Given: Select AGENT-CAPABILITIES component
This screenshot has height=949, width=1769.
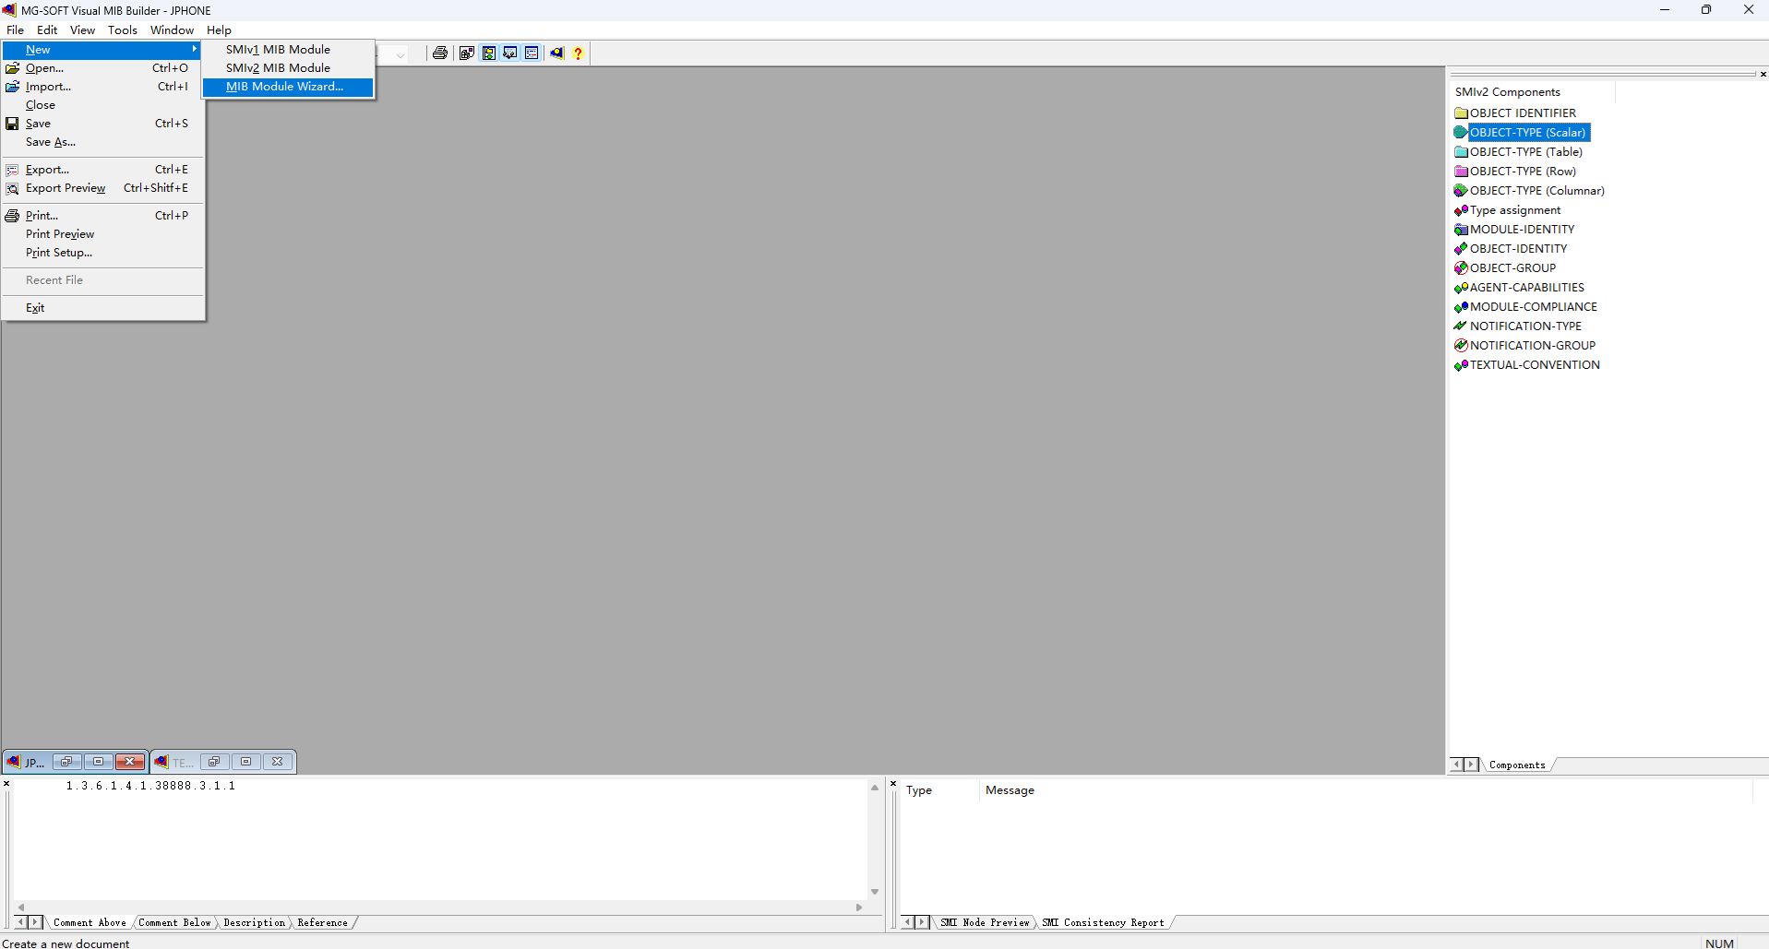Looking at the screenshot, I should coord(1520,288).
